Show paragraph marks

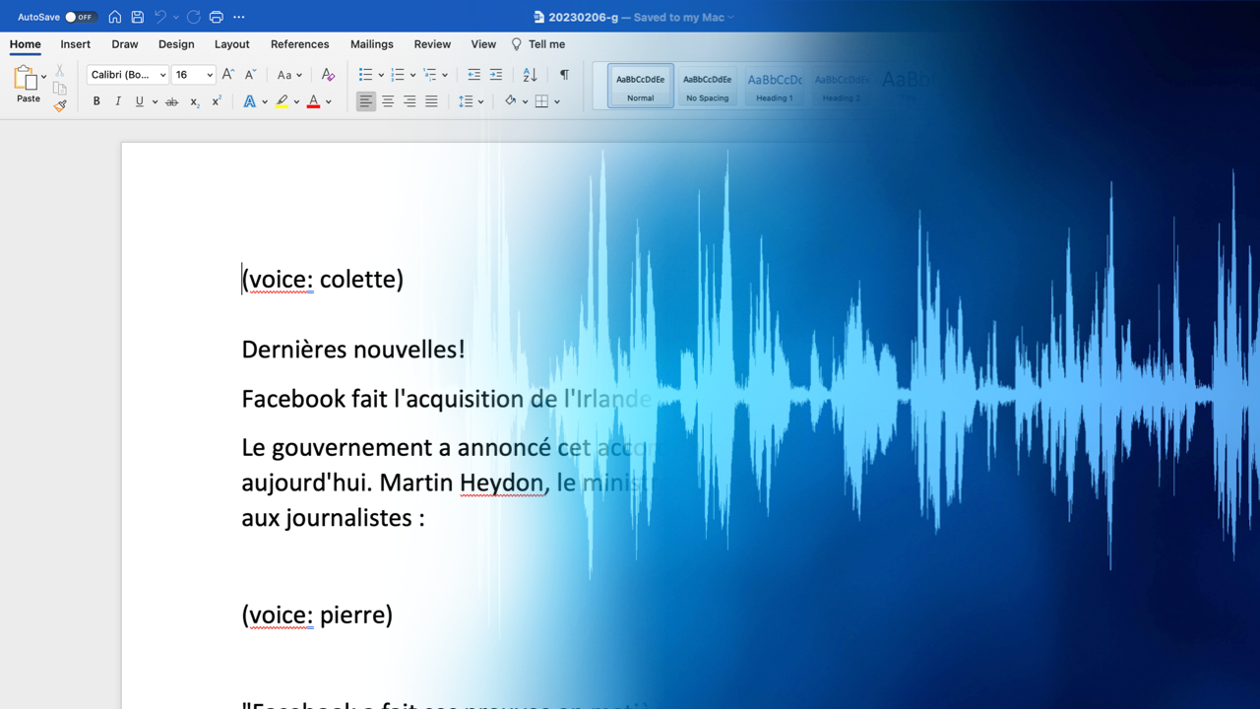563,75
